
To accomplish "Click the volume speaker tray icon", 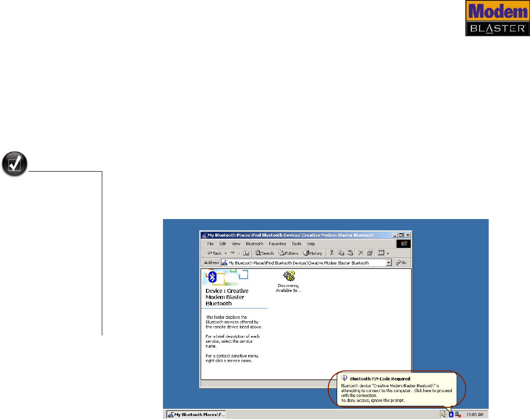I will point(443,414).
